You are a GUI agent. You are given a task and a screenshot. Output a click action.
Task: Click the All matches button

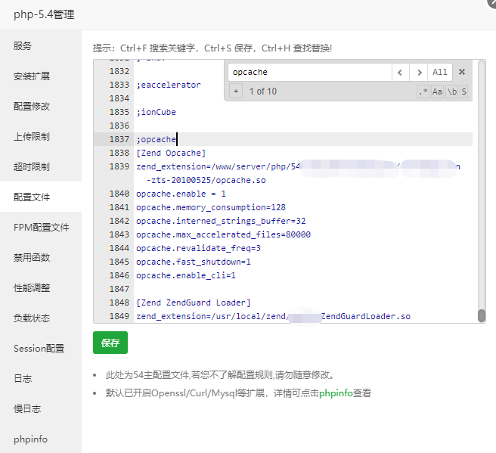pyautogui.click(x=440, y=73)
